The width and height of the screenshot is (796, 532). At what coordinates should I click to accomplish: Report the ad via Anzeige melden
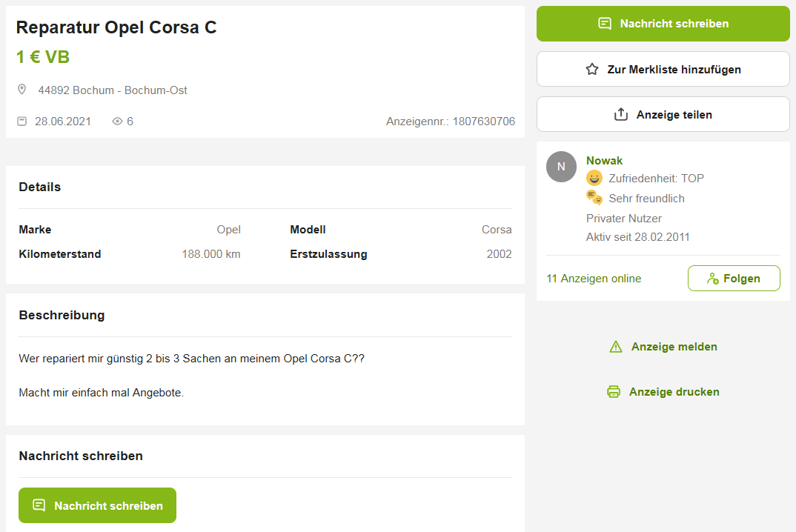click(673, 347)
